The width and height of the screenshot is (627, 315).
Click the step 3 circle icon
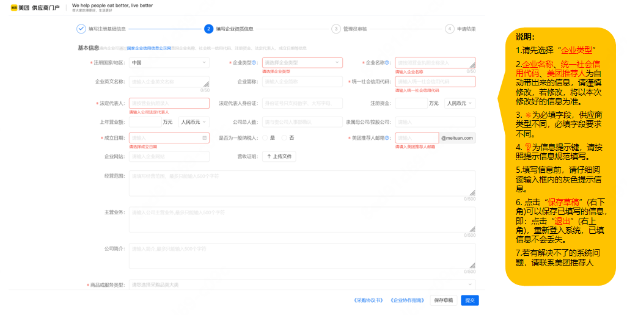(336, 29)
